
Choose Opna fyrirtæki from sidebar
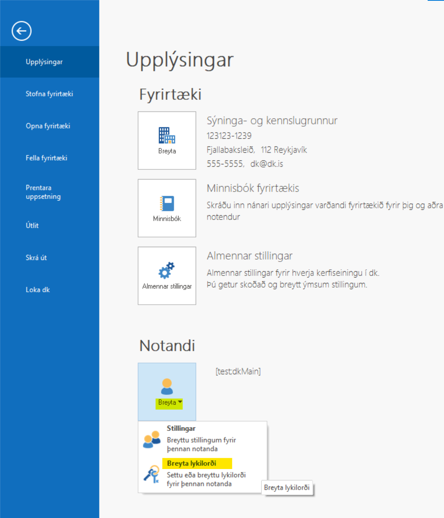tap(48, 126)
